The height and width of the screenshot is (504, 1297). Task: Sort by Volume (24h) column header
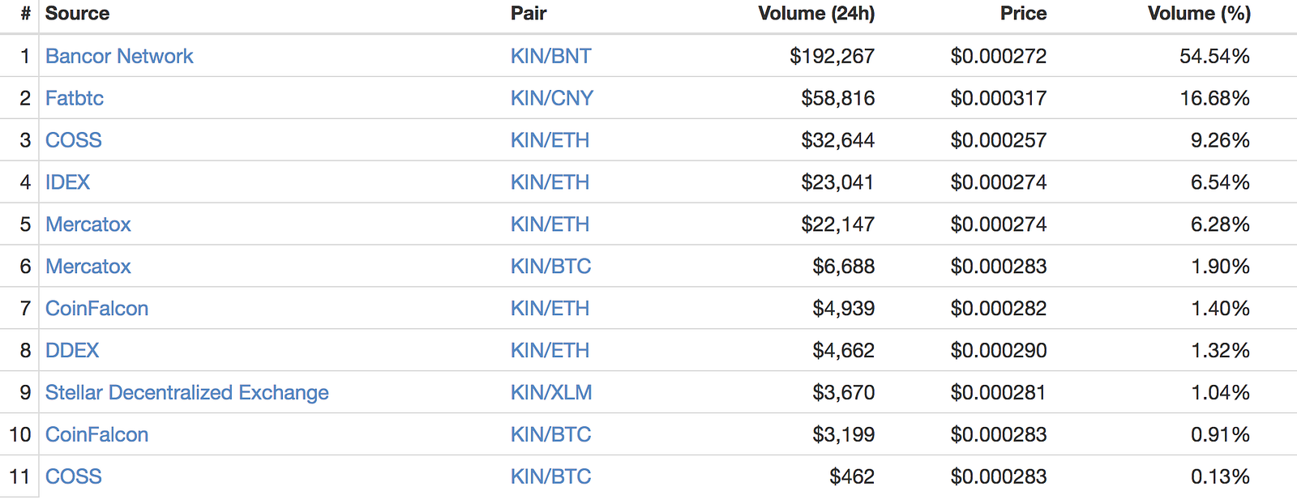point(816,14)
